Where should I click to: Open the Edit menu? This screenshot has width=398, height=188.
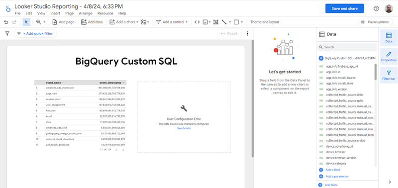coord(29,13)
